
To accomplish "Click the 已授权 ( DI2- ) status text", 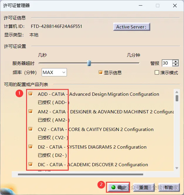I will click(x=52, y=155).
